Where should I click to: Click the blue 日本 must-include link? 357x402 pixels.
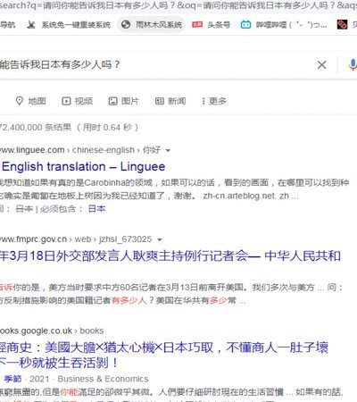(x=97, y=209)
